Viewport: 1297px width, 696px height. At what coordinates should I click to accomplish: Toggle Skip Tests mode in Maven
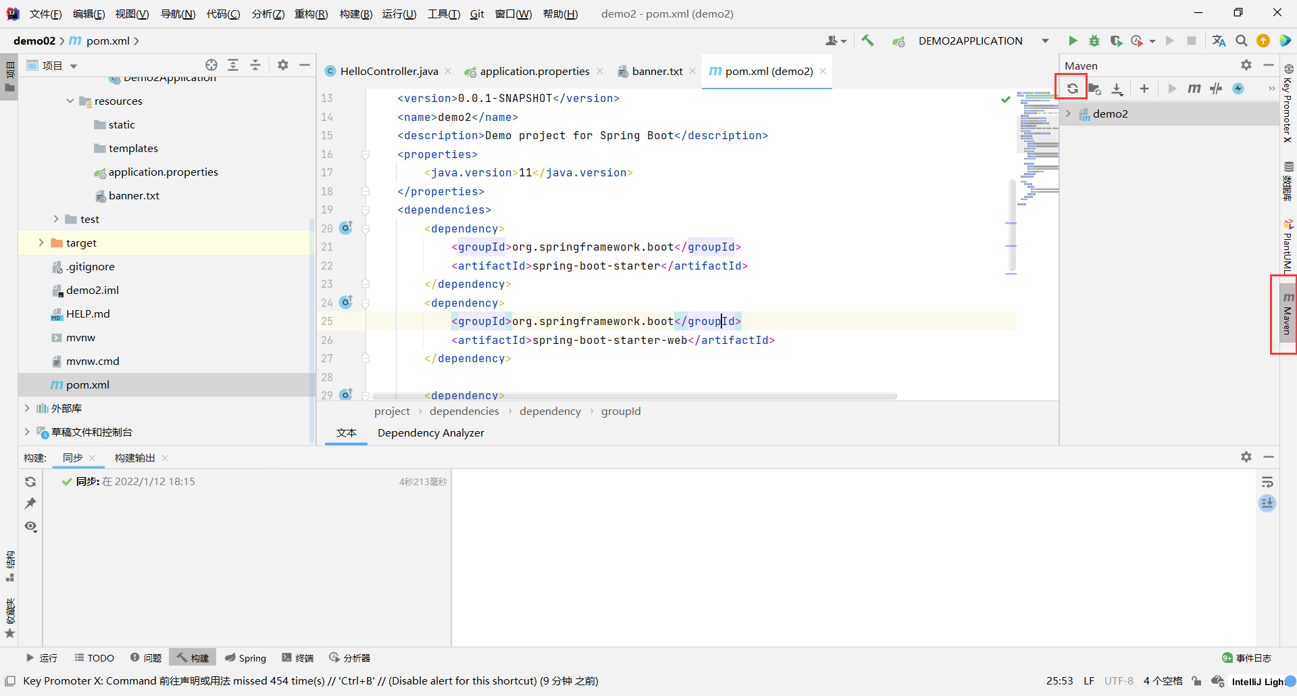coord(1238,89)
